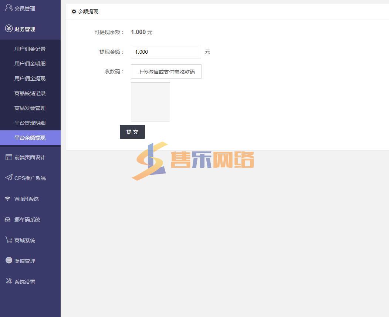Click 上传微信或支付宝收款码 upload button
389x317 pixels.
click(x=166, y=71)
